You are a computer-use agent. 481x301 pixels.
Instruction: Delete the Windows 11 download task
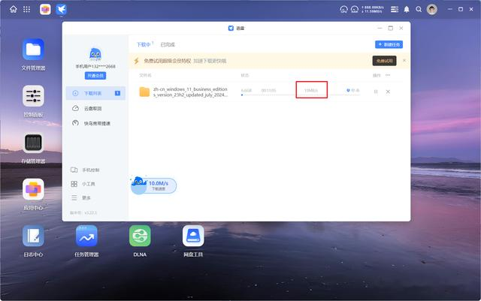tap(388, 92)
